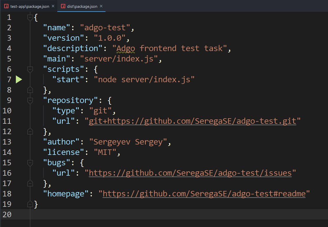Close the dist\package.json tab
The width and height of the screenshot is (328, 227).
click(101, 6)
